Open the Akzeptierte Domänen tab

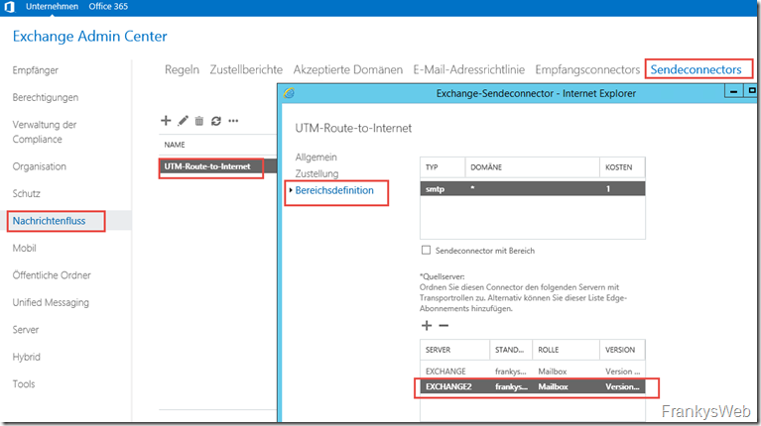pyautogui.click(x=347, y=69)
